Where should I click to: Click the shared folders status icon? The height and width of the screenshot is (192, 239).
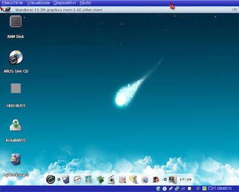tap(183, 188)
